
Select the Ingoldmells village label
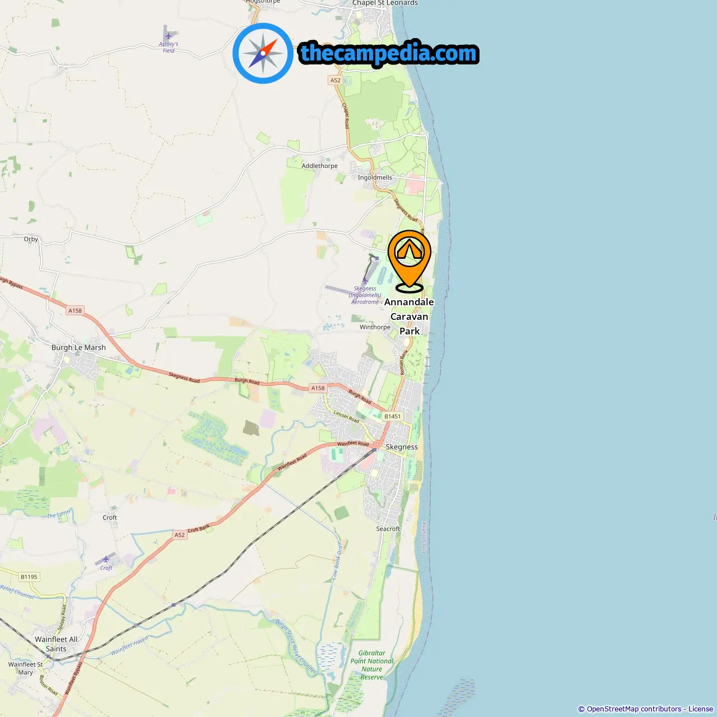(375, 178)
